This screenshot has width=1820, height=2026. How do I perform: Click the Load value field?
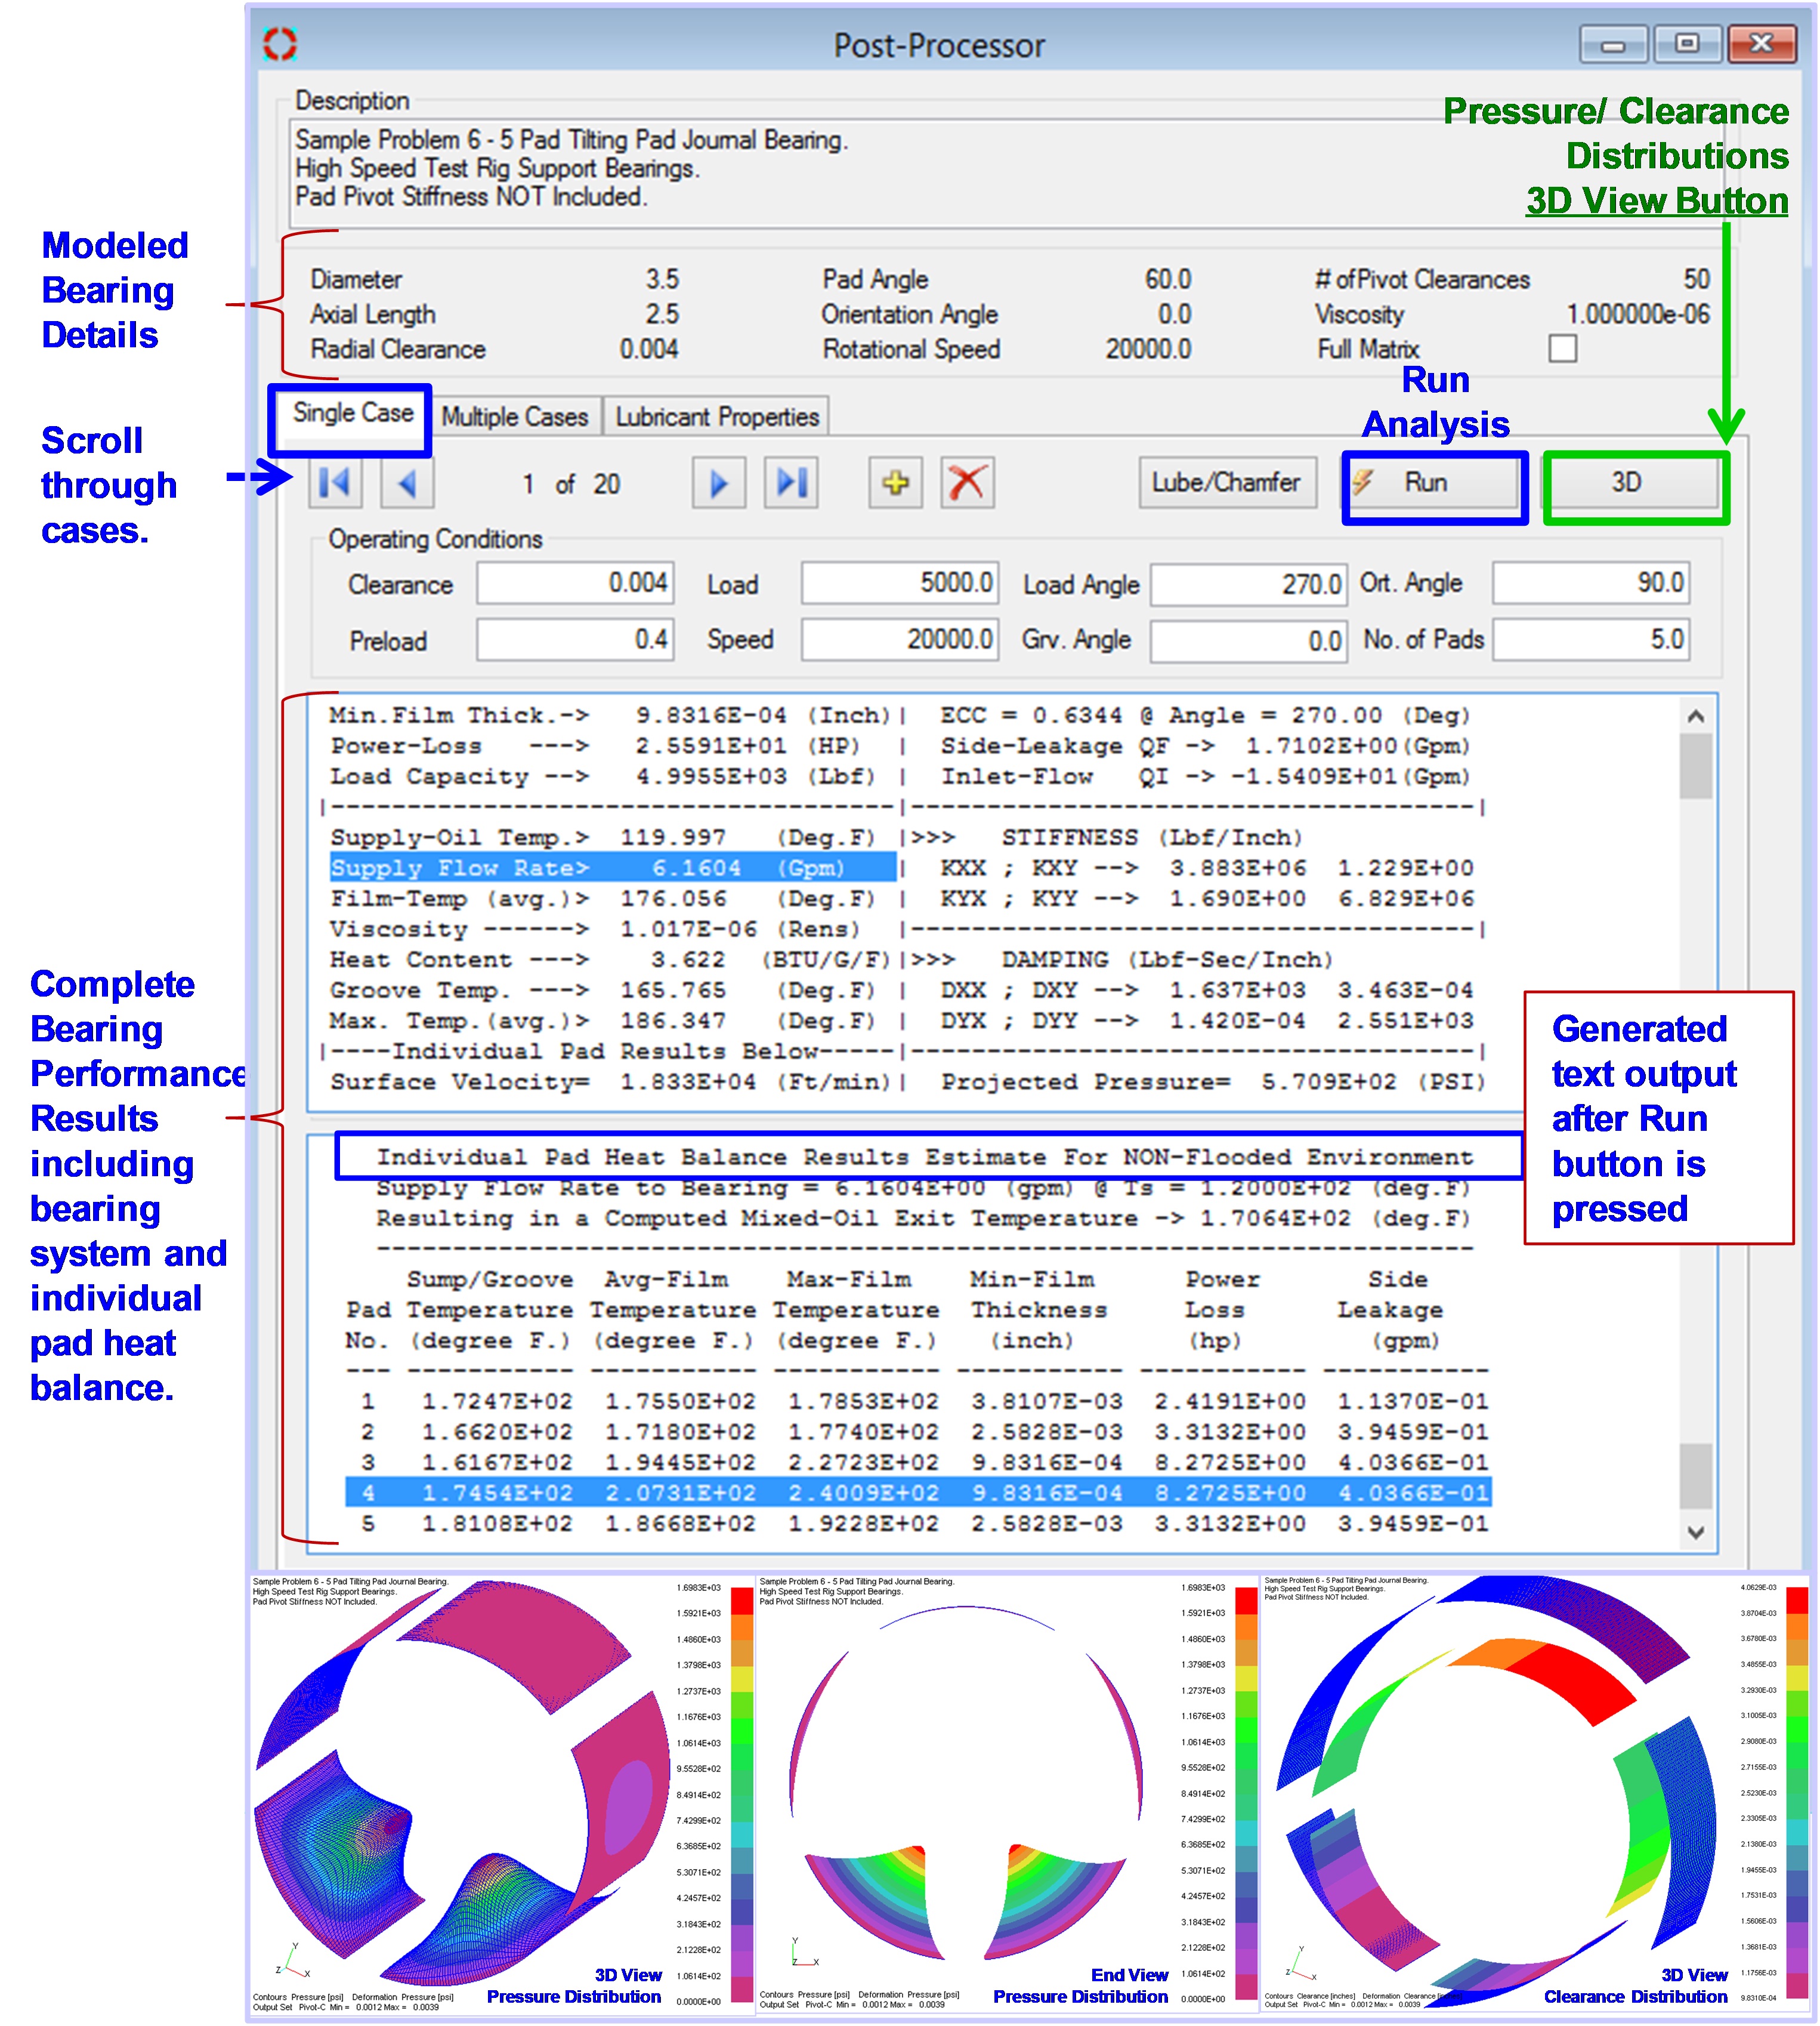[x=900, y=583]
